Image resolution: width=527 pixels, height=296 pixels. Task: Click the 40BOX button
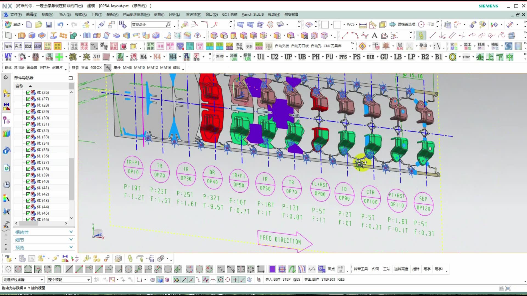point(96,67)
